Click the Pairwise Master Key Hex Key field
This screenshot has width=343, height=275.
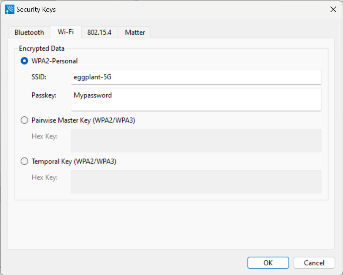pyautogui.click(x=196, y=141)
